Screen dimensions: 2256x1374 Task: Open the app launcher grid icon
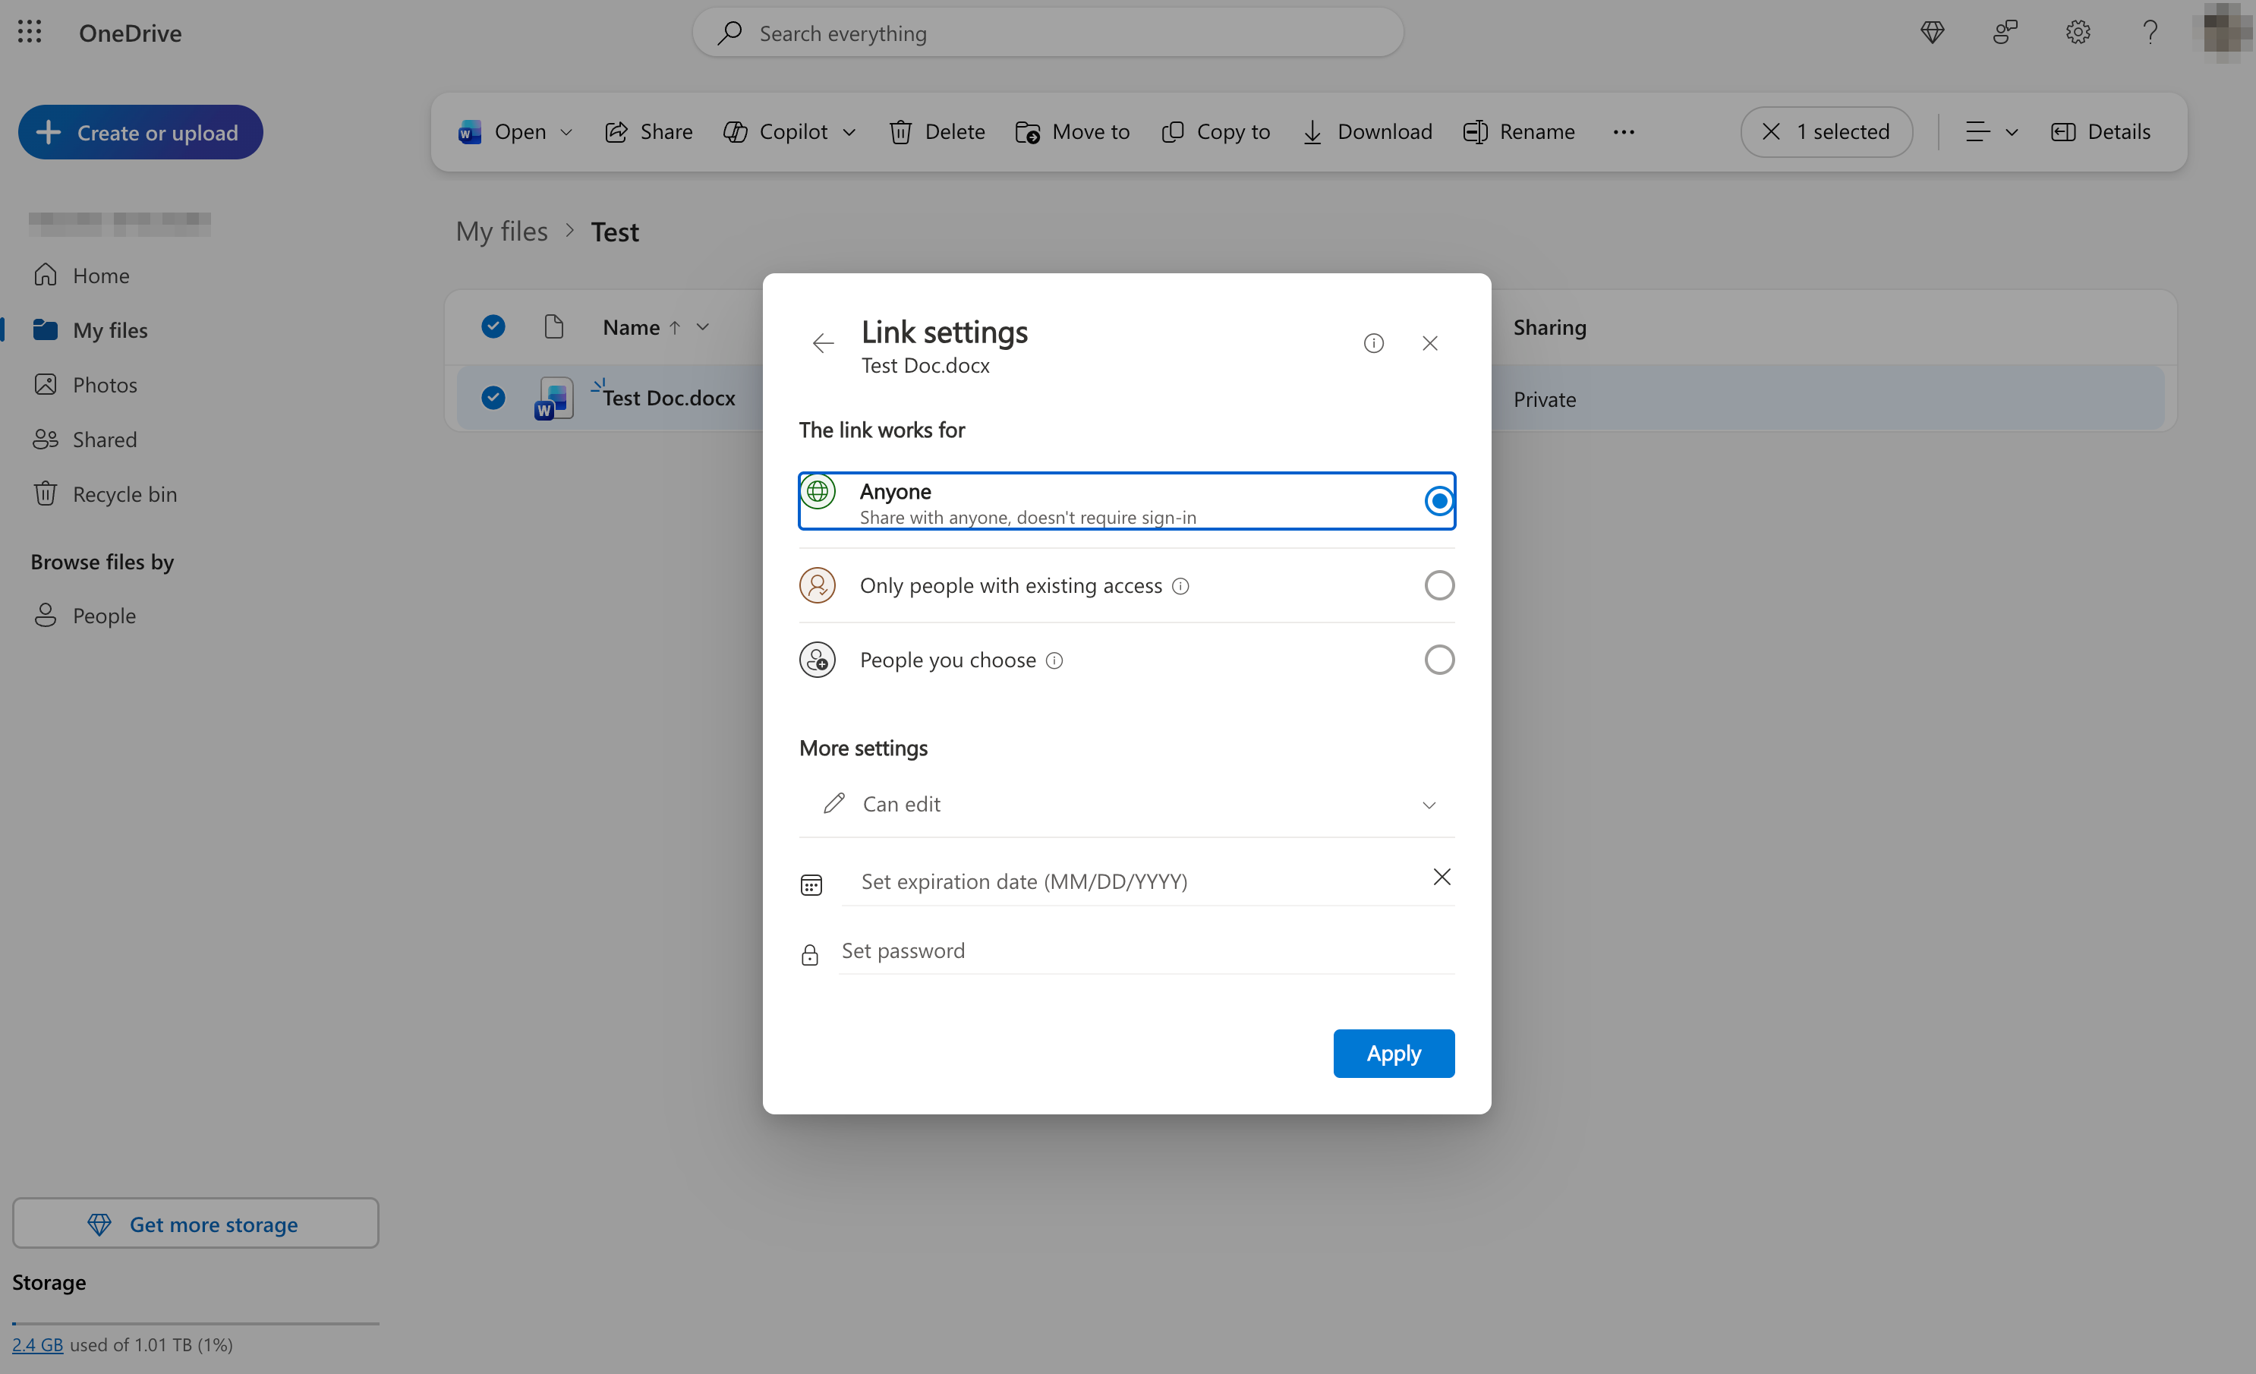click(x=30, y=32)
